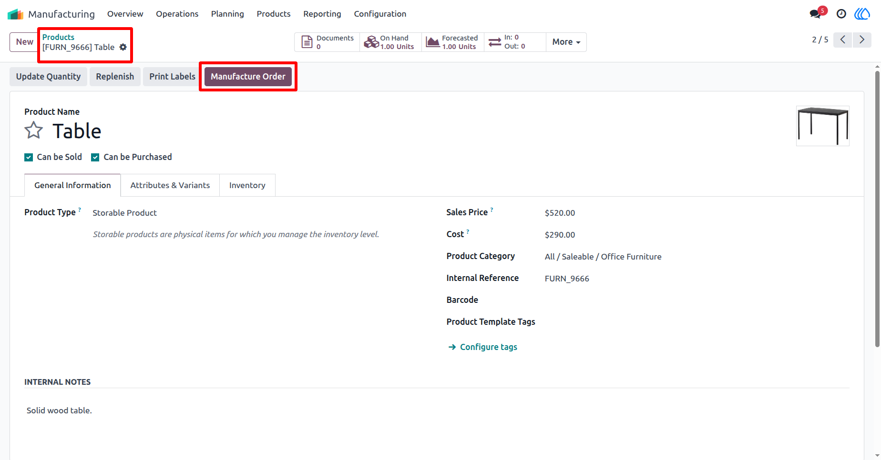The height and width of the screenshot is (460, 881).
Task: Open the Manufacturing app home icon
Action: [15, 14]
